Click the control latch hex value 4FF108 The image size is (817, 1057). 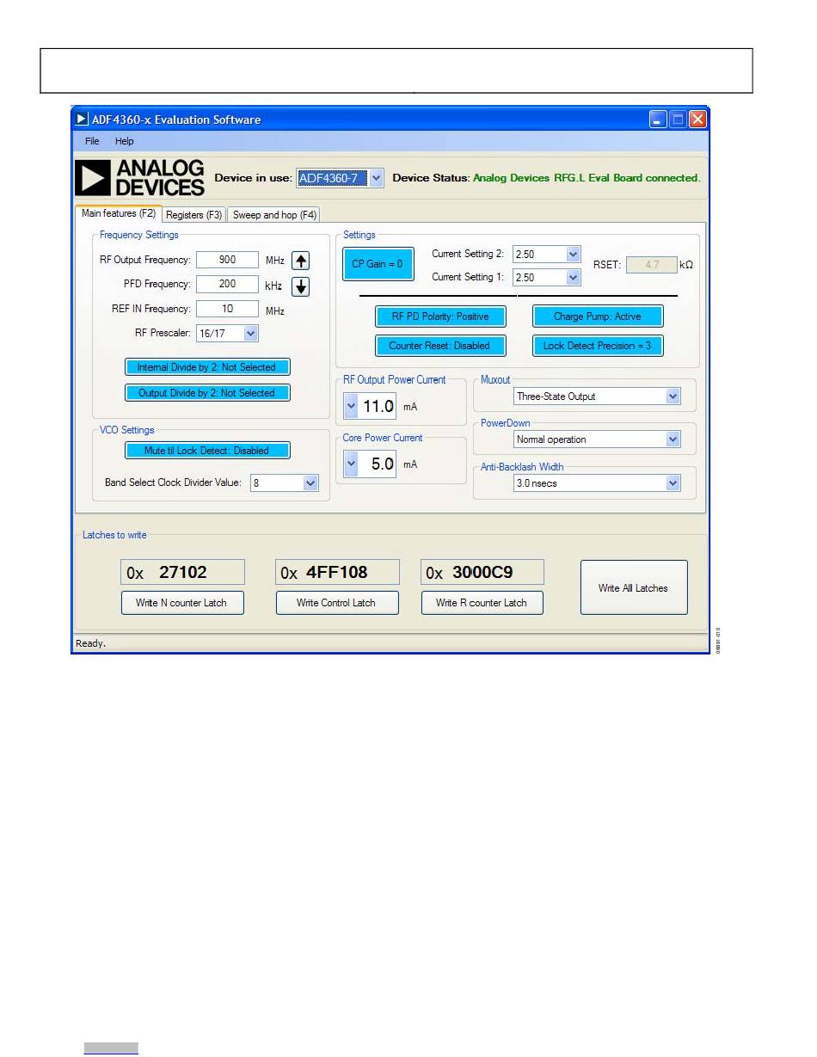337,572
